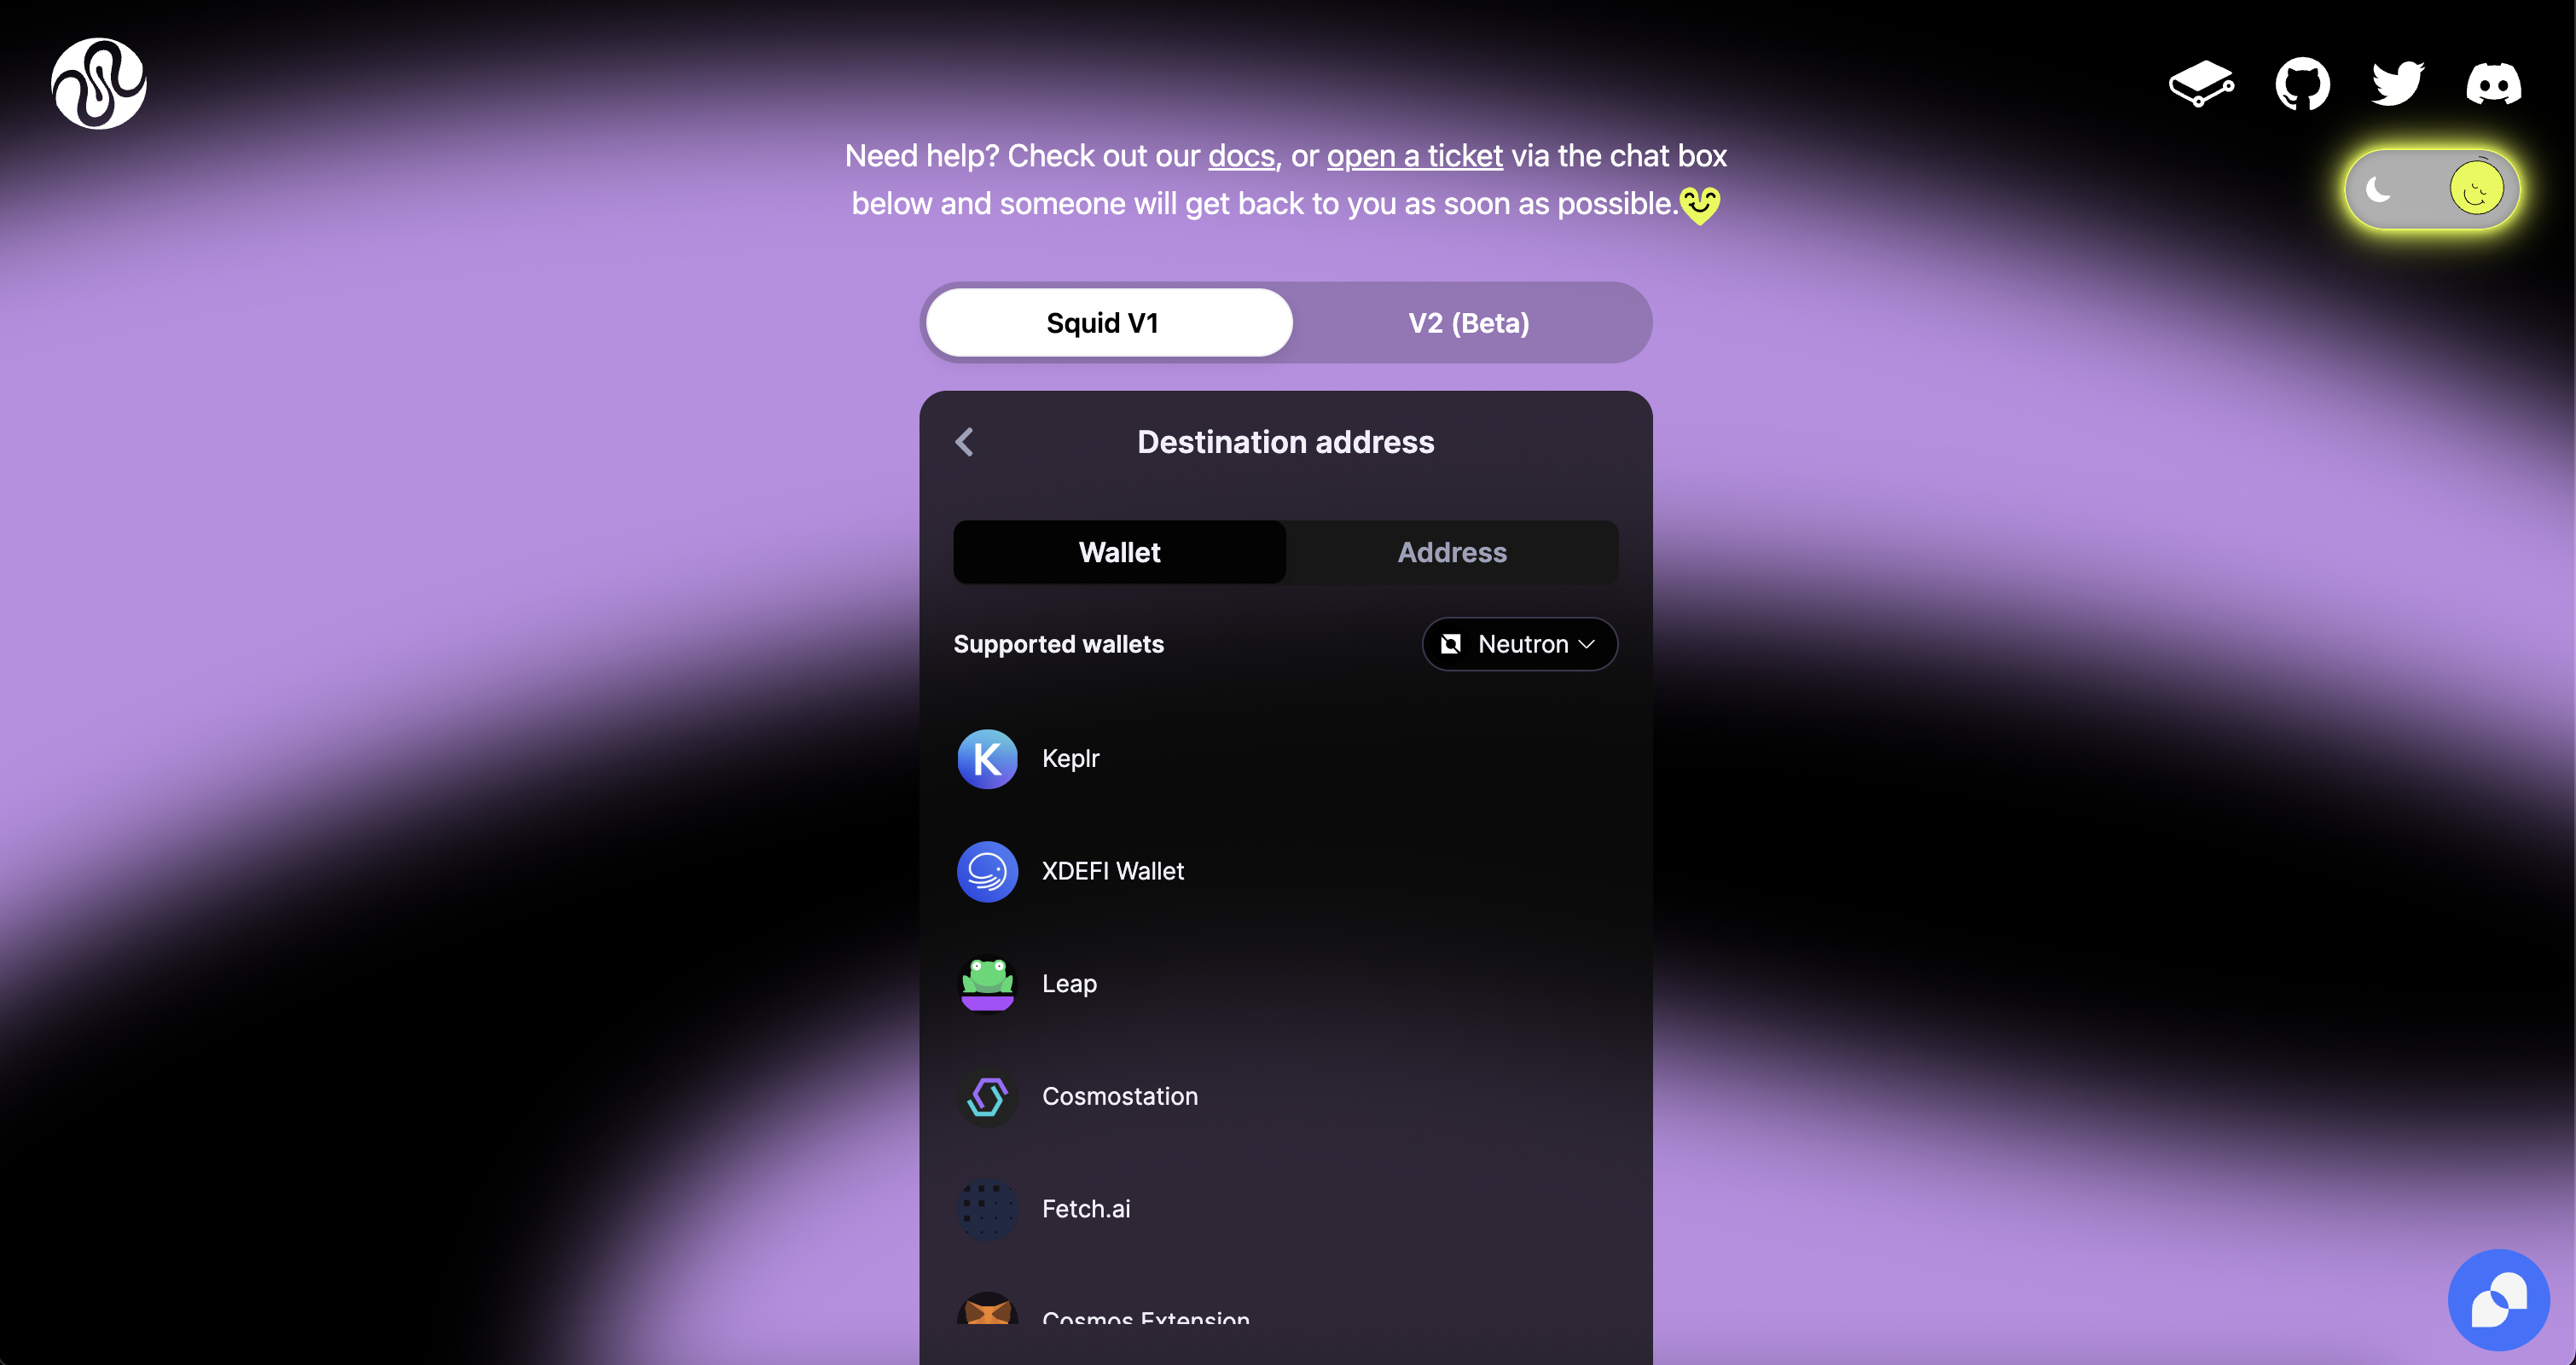Open the Twitter bird icon
This screenshot has height=1365, width=2576.
2397,84
